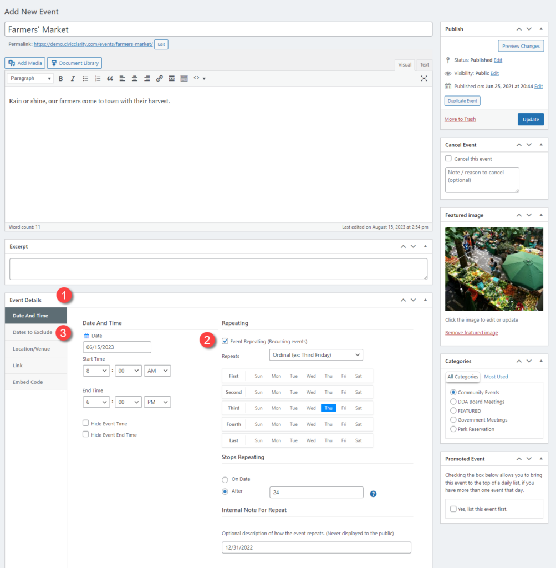Enter fullscreen distraction-free writing mode
This screenshot has height=568, width=556.
point(424,78)
